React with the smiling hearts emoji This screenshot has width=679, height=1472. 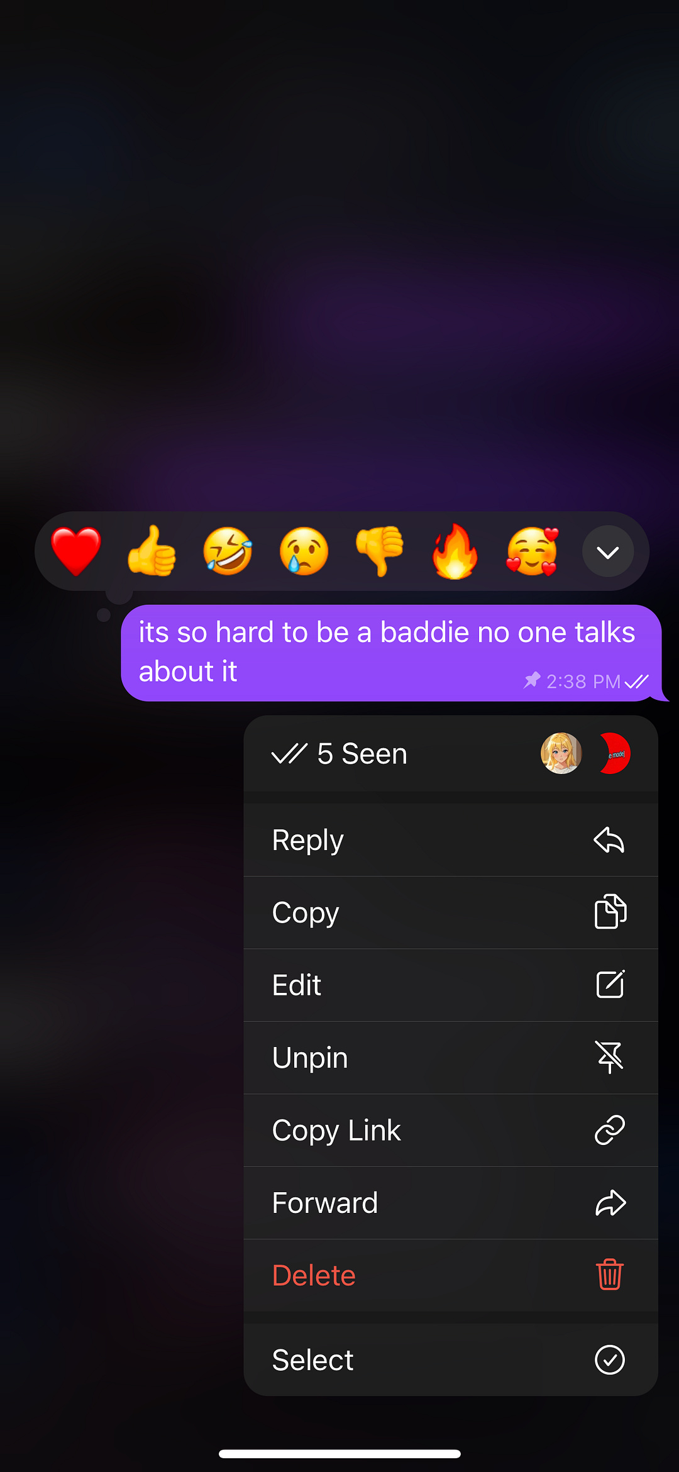[532, 551]
